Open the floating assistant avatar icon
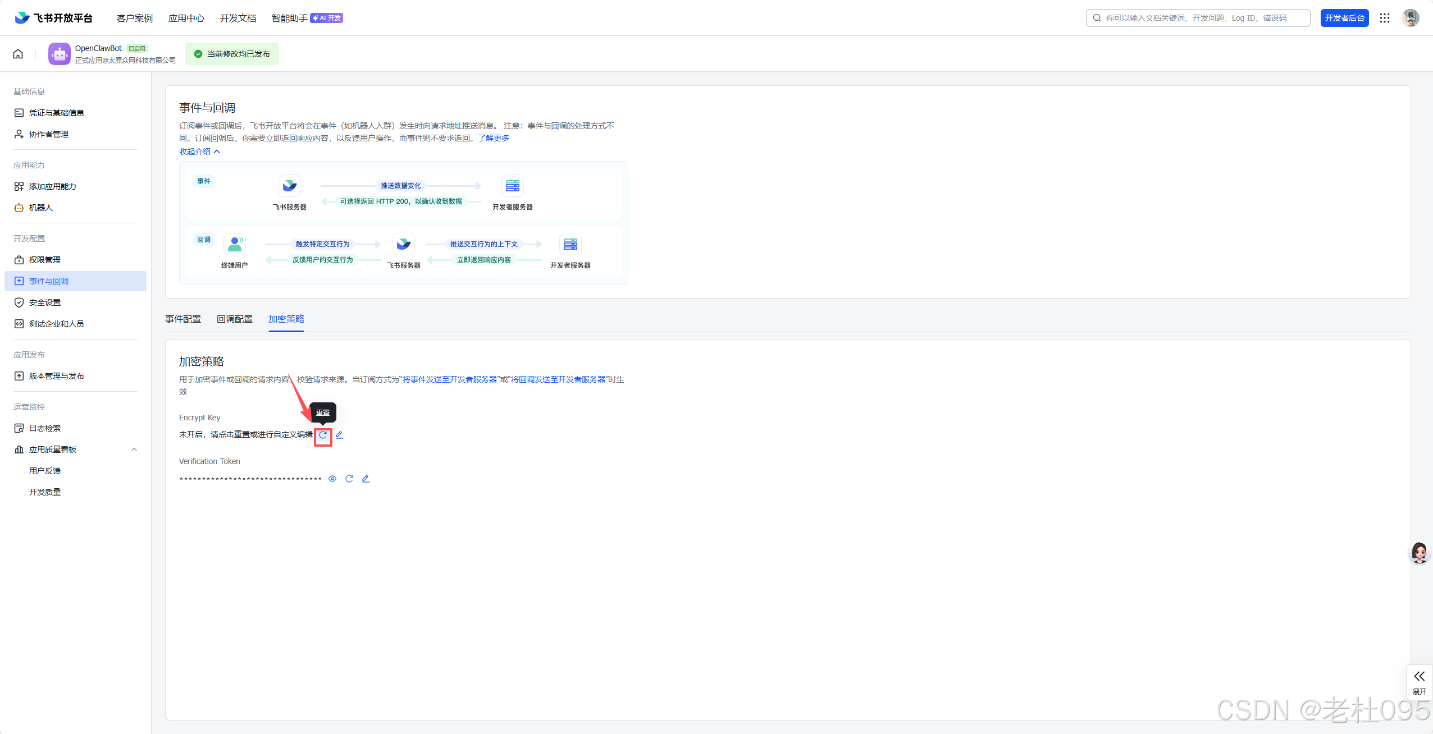This screenshot has width=1433, height=734. pos(1419,553)
